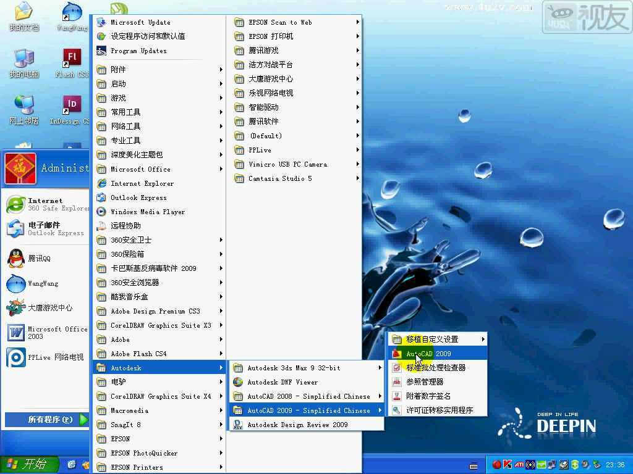Select 网上邻居 desktop icon

tap(24, 110)
